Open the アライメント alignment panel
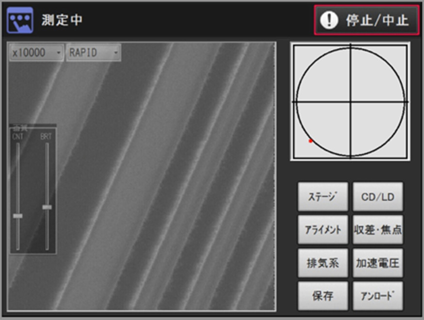Screen dimensions: 424x320 tap(323, 230)
